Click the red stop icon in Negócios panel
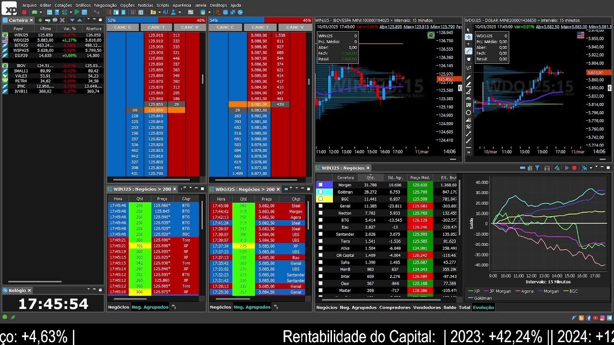614x345 pixels. coord(574,168)
